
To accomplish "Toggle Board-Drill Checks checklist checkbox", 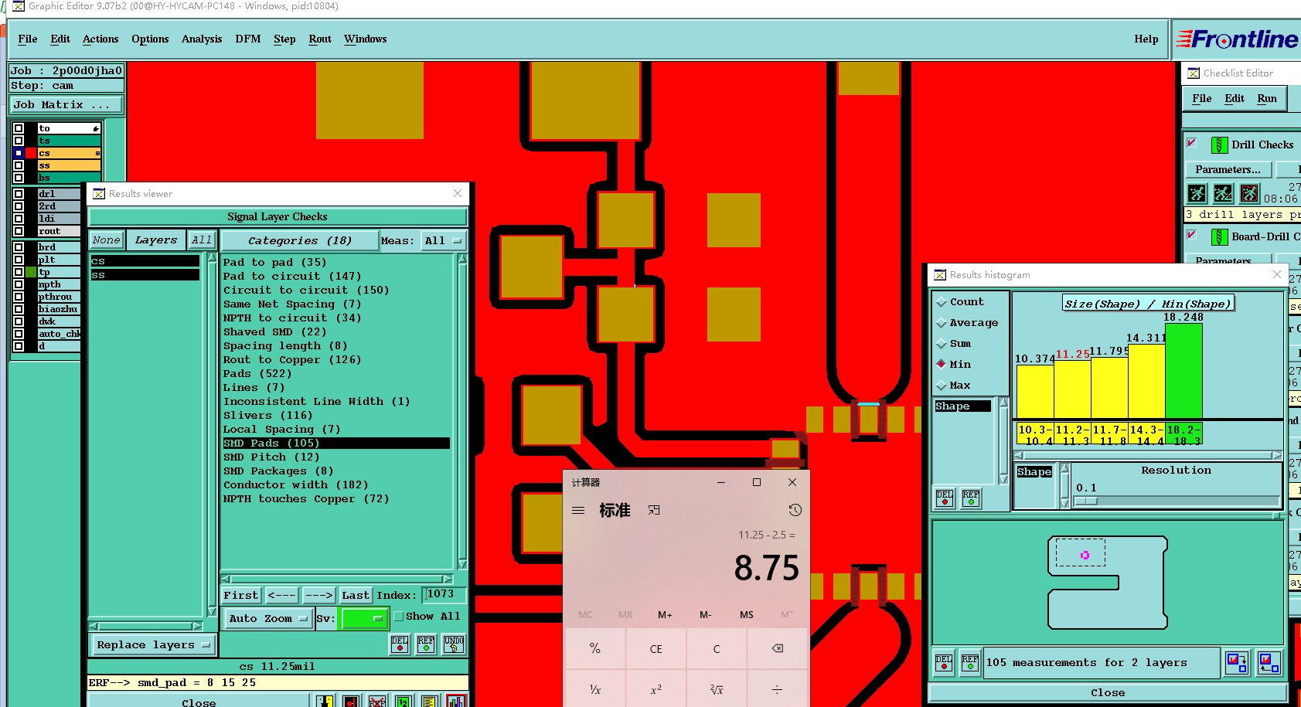I will 1192,235.
